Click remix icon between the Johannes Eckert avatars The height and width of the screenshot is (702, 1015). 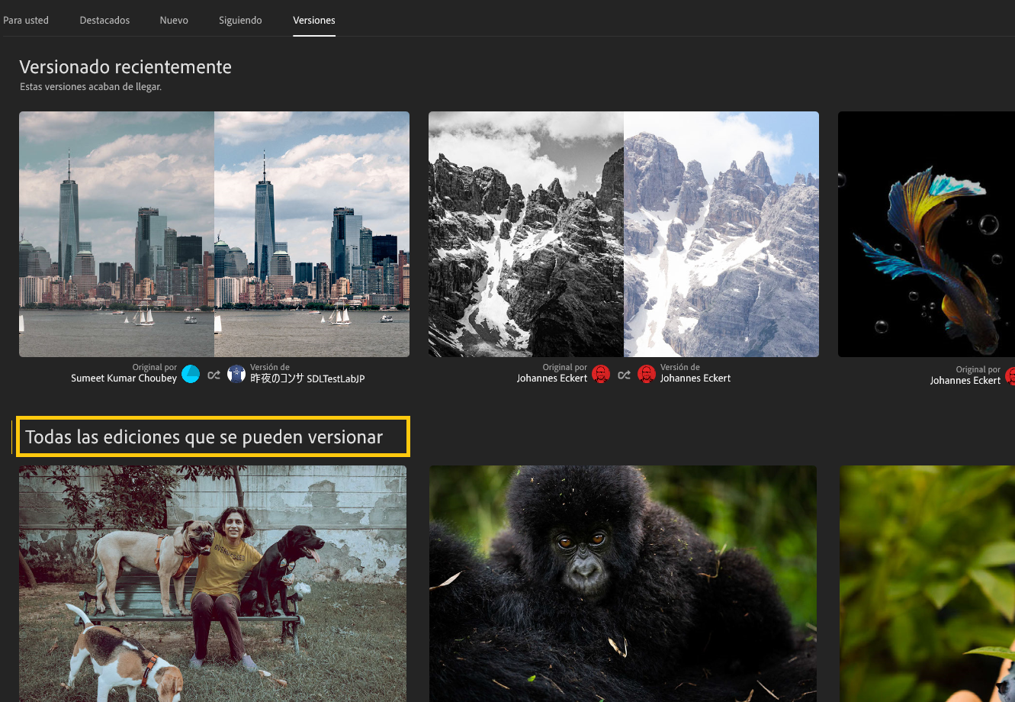[x=624, y=375]
